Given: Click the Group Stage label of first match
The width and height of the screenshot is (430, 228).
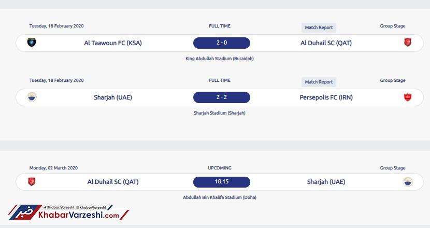Looking at the screenshot, I should 392,26.
